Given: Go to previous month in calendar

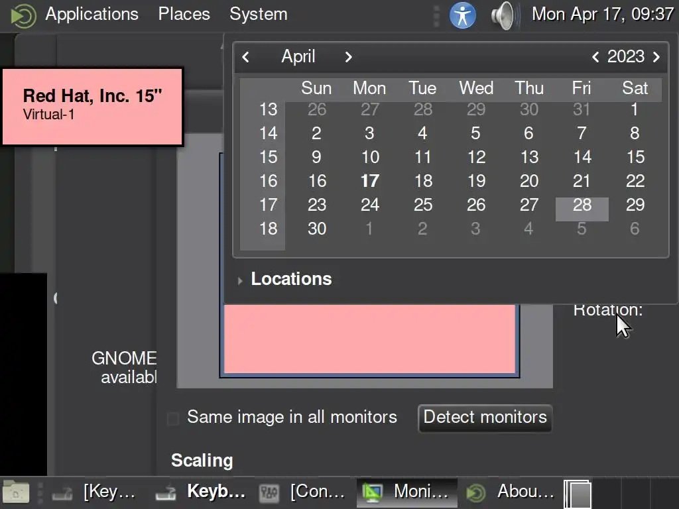Looking at the screenshot, I should pyautogui.click(x=246, y=57).
